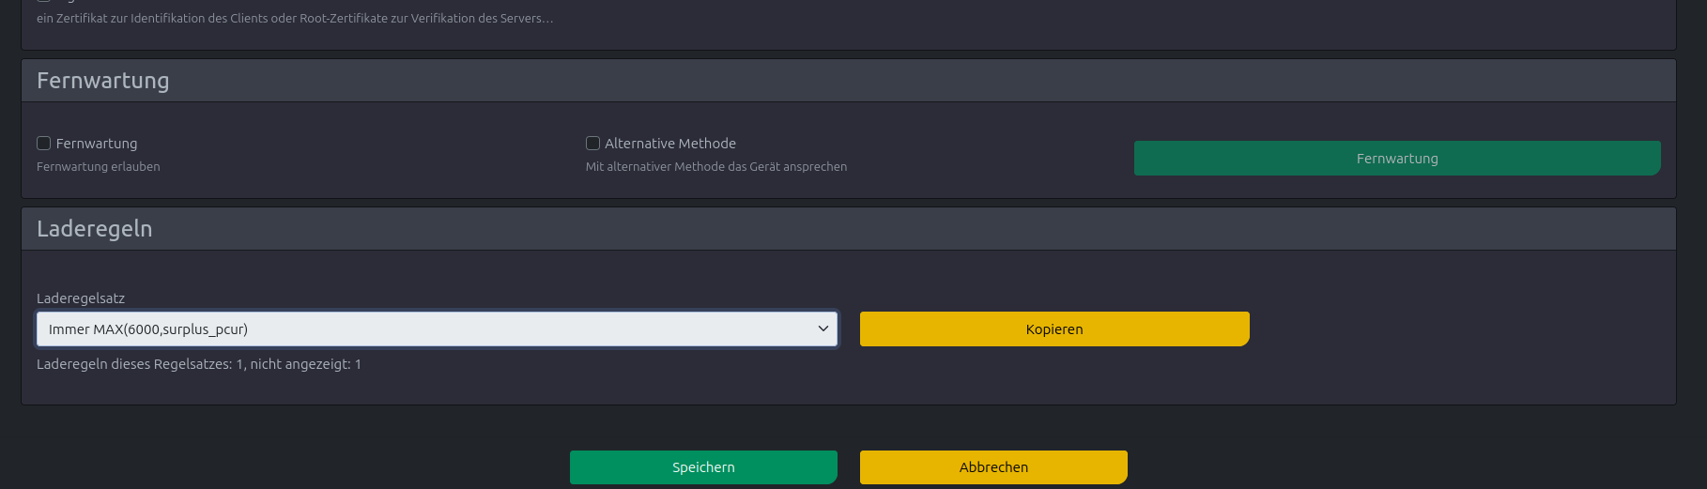Click the Zertifikat description text at the top
The height and width of the screenshot is (489, 1707).
tap(295, 18)
